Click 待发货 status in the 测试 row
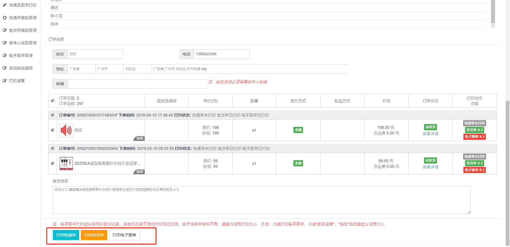Screen dimensions: 510x247 tap(431, 127)
